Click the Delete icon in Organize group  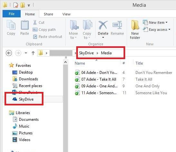pos(103,25)
